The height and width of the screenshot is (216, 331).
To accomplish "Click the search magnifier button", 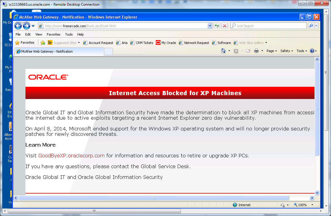I will [311, 26].
